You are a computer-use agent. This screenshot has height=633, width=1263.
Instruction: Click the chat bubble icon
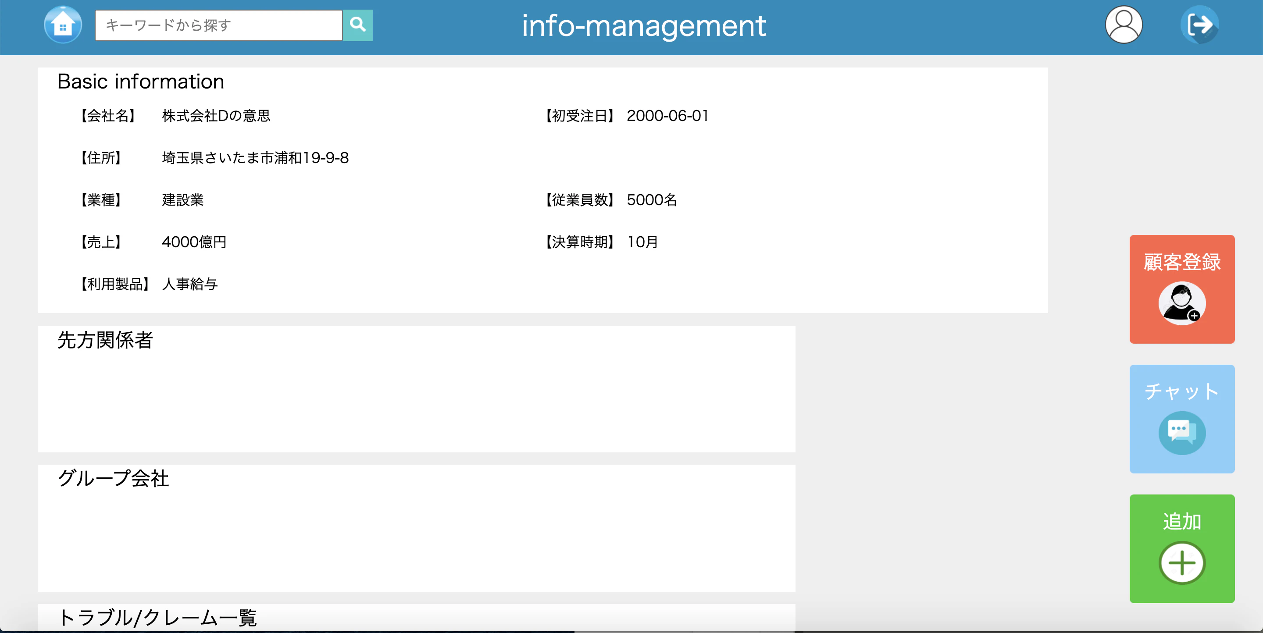tap(1181, 433)
